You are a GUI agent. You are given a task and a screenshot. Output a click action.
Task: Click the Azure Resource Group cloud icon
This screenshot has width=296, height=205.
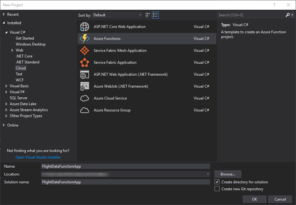tap(84, 110)
